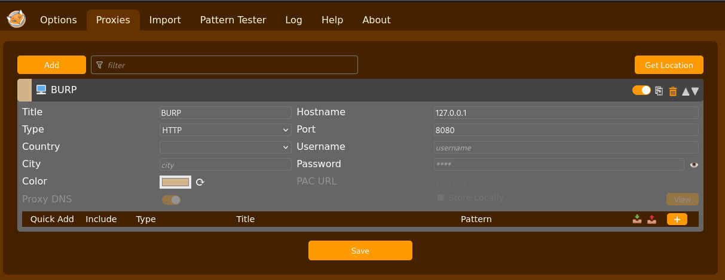Import patterns using green download icon
The height and width of the screenshot is (280, 725).
[x=637, y=219]
